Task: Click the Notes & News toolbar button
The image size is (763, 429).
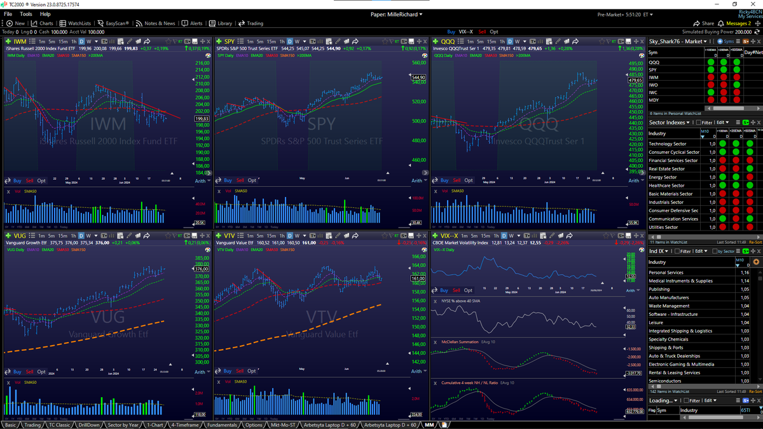Action: (x=155, y=24)
